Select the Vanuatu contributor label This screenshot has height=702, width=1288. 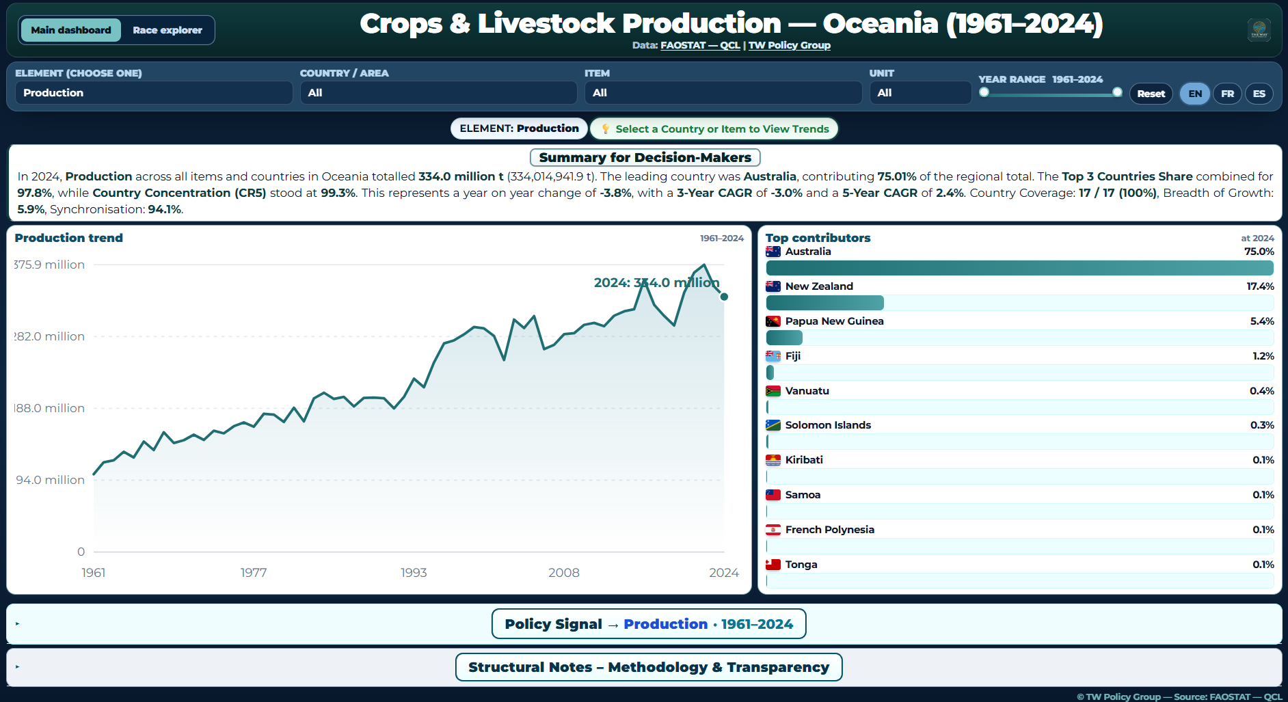click(x=807, y=391)
